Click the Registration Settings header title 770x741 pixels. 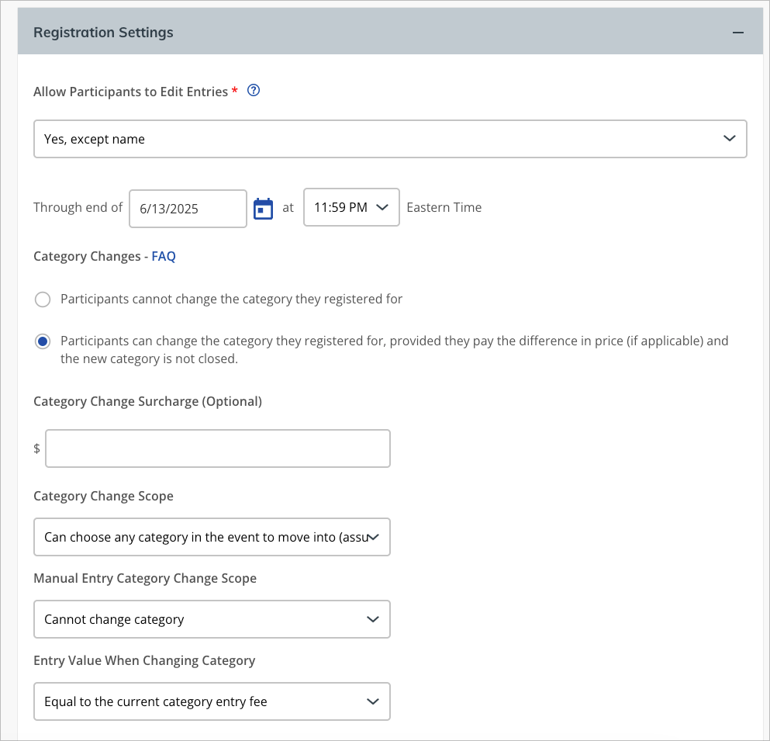tap(103, 33)
